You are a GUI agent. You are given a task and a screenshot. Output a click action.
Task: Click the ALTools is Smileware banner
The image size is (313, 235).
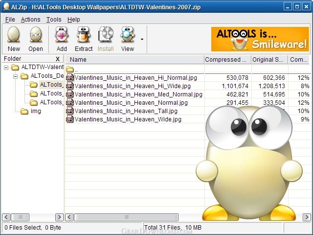tap(260, 39)
